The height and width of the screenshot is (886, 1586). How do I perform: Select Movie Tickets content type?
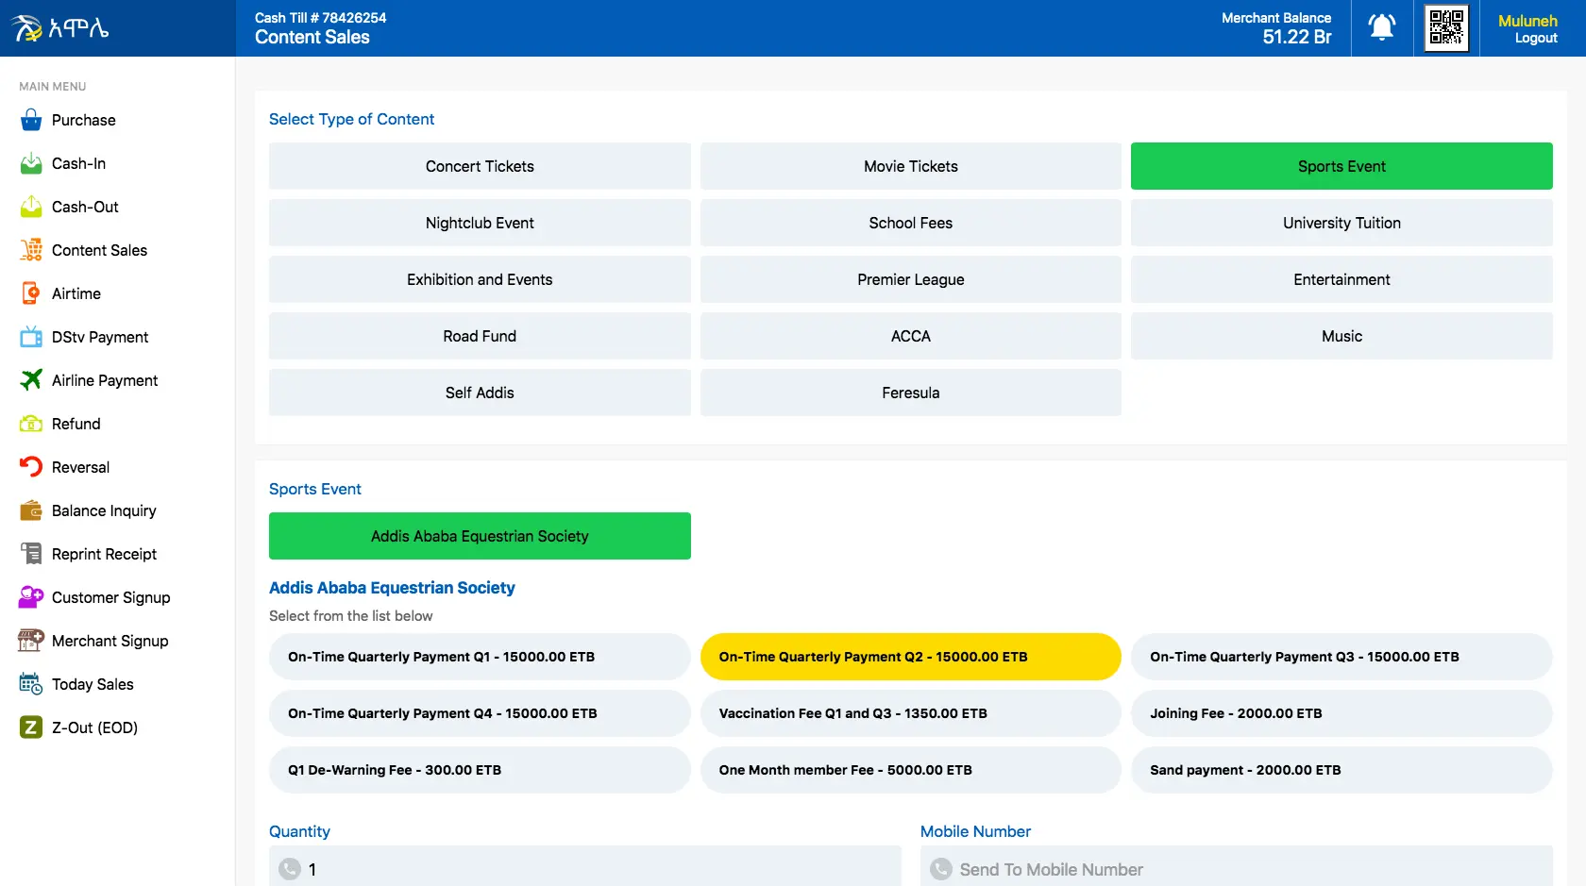pos(910,166)
